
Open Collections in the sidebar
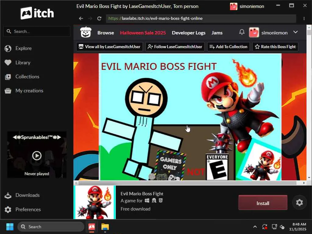click(x=27, y=76)
